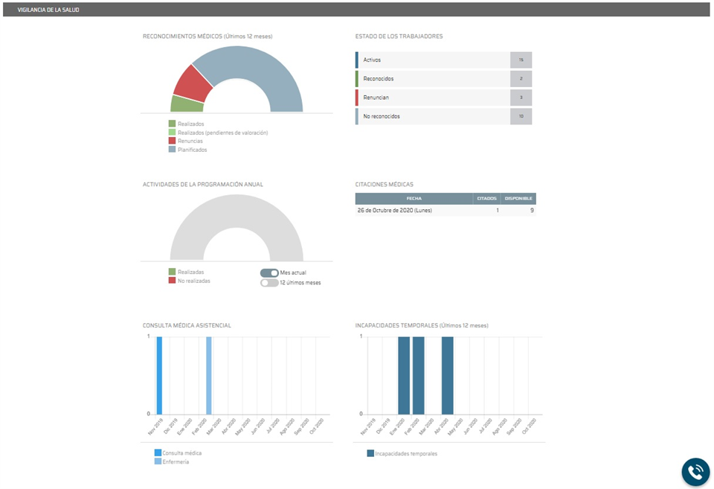Image resolution: width=714 pixels, height=489 pixels.
Task: Click the CITADOS column header
Action: click(x=486, y=199)
